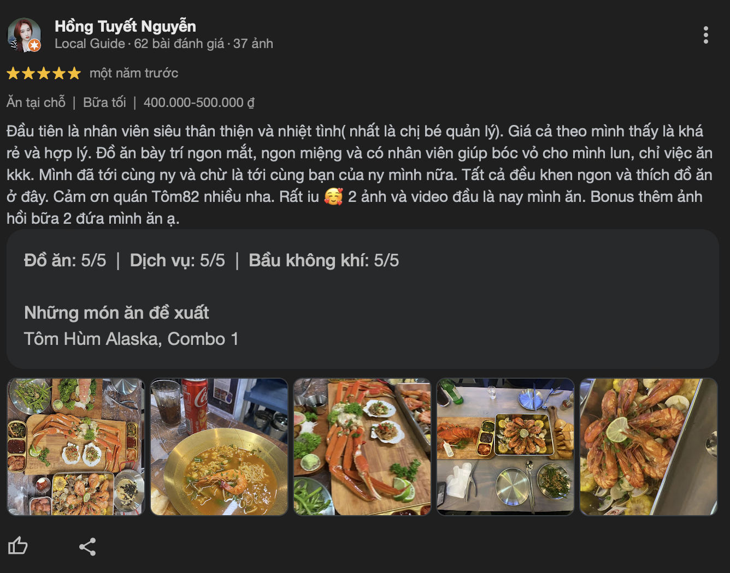The image size is (730, 573).
Task: Click the 'Đồ ăn: 5/5' rating label
Action: 65,260
